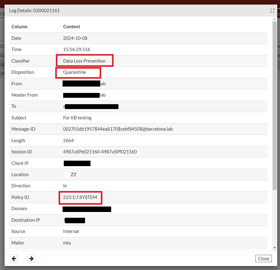Click the Source value Internal

click(71, 231)
